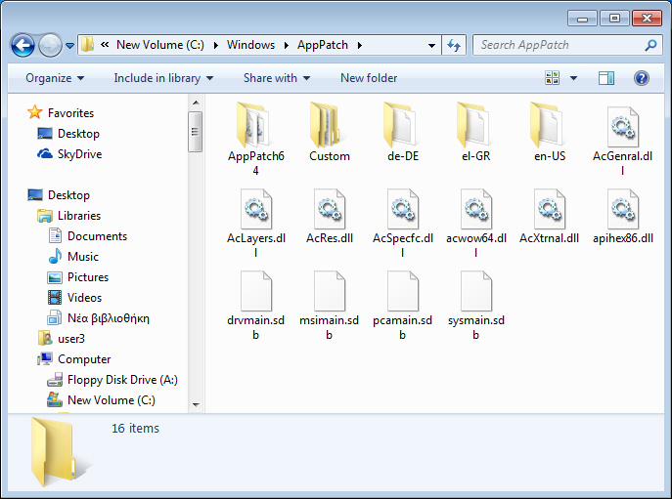The width and height of the screenshot is (672, 499).
Task: Select the drvmain.sdb file
Action: (256, 306)
